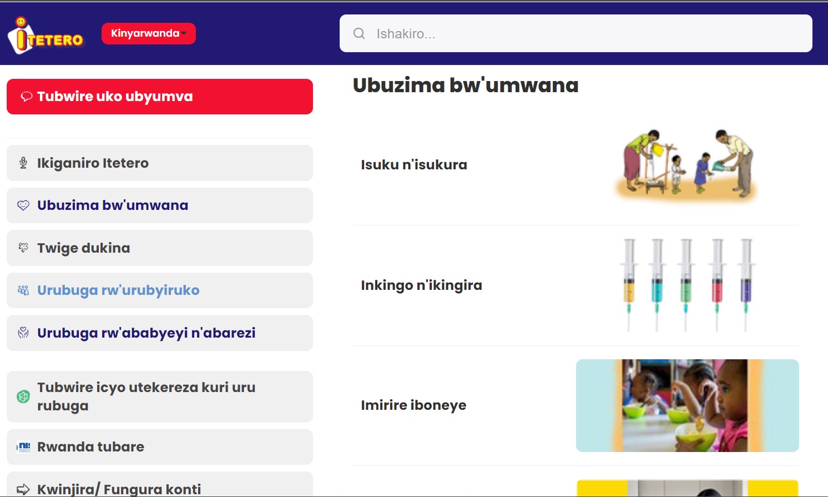
Task: Click into the Ishakiro search field
Action: (x=576, y=33)
